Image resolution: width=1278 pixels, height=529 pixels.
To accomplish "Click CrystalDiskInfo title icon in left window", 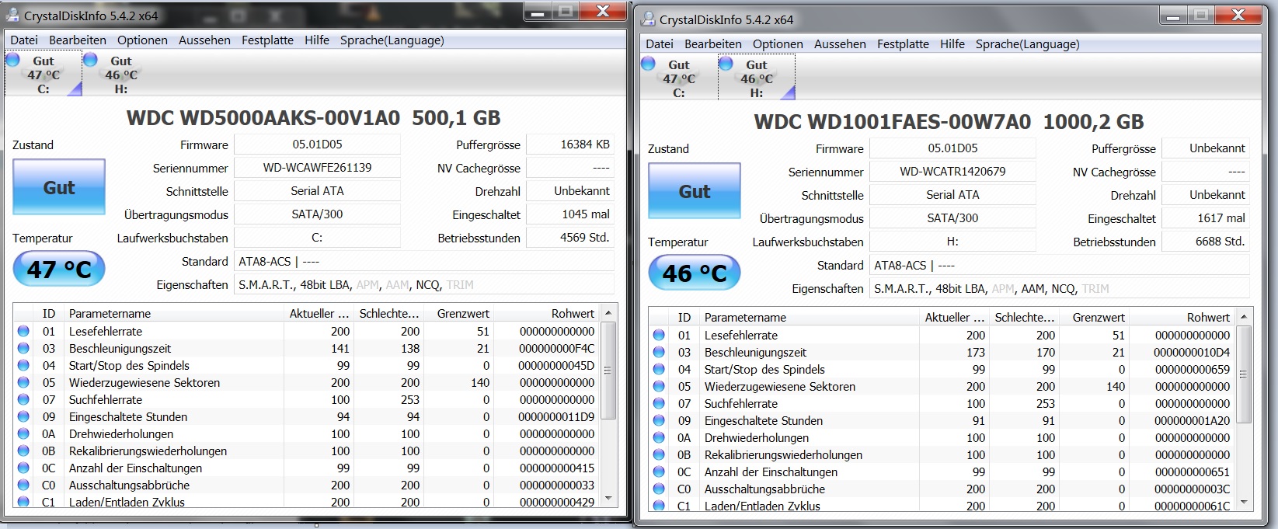I will pyautogui.click(x=12, y=15).
